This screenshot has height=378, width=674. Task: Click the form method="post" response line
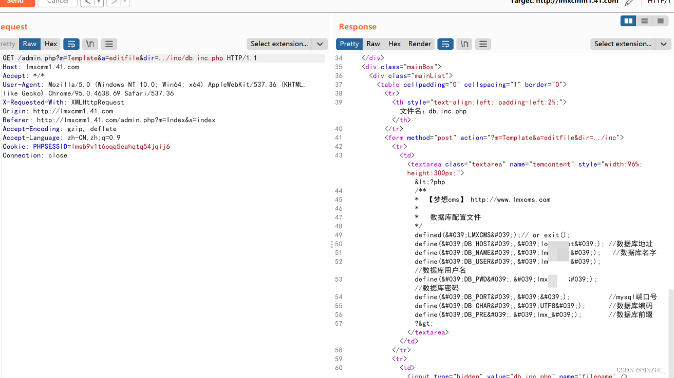(504, 137)
